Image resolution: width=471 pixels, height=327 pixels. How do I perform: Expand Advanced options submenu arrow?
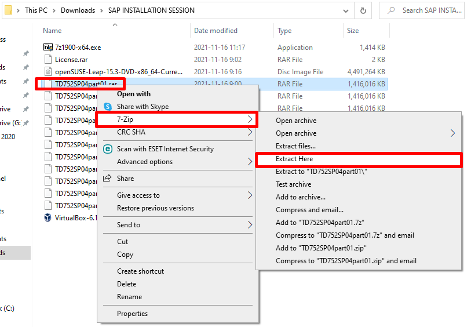click(x=250, y=162)
